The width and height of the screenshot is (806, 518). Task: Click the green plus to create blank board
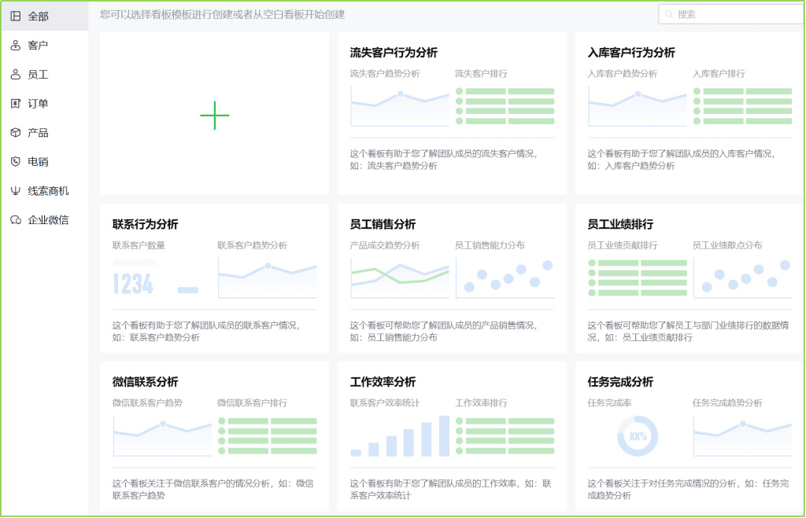[x=214, y=116]
